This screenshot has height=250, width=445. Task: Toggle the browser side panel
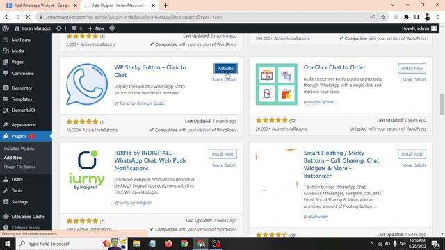coord(416,17)
